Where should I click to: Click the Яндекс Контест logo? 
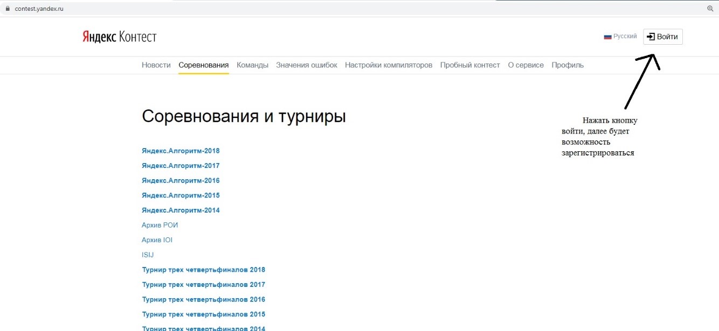point(119,37)
